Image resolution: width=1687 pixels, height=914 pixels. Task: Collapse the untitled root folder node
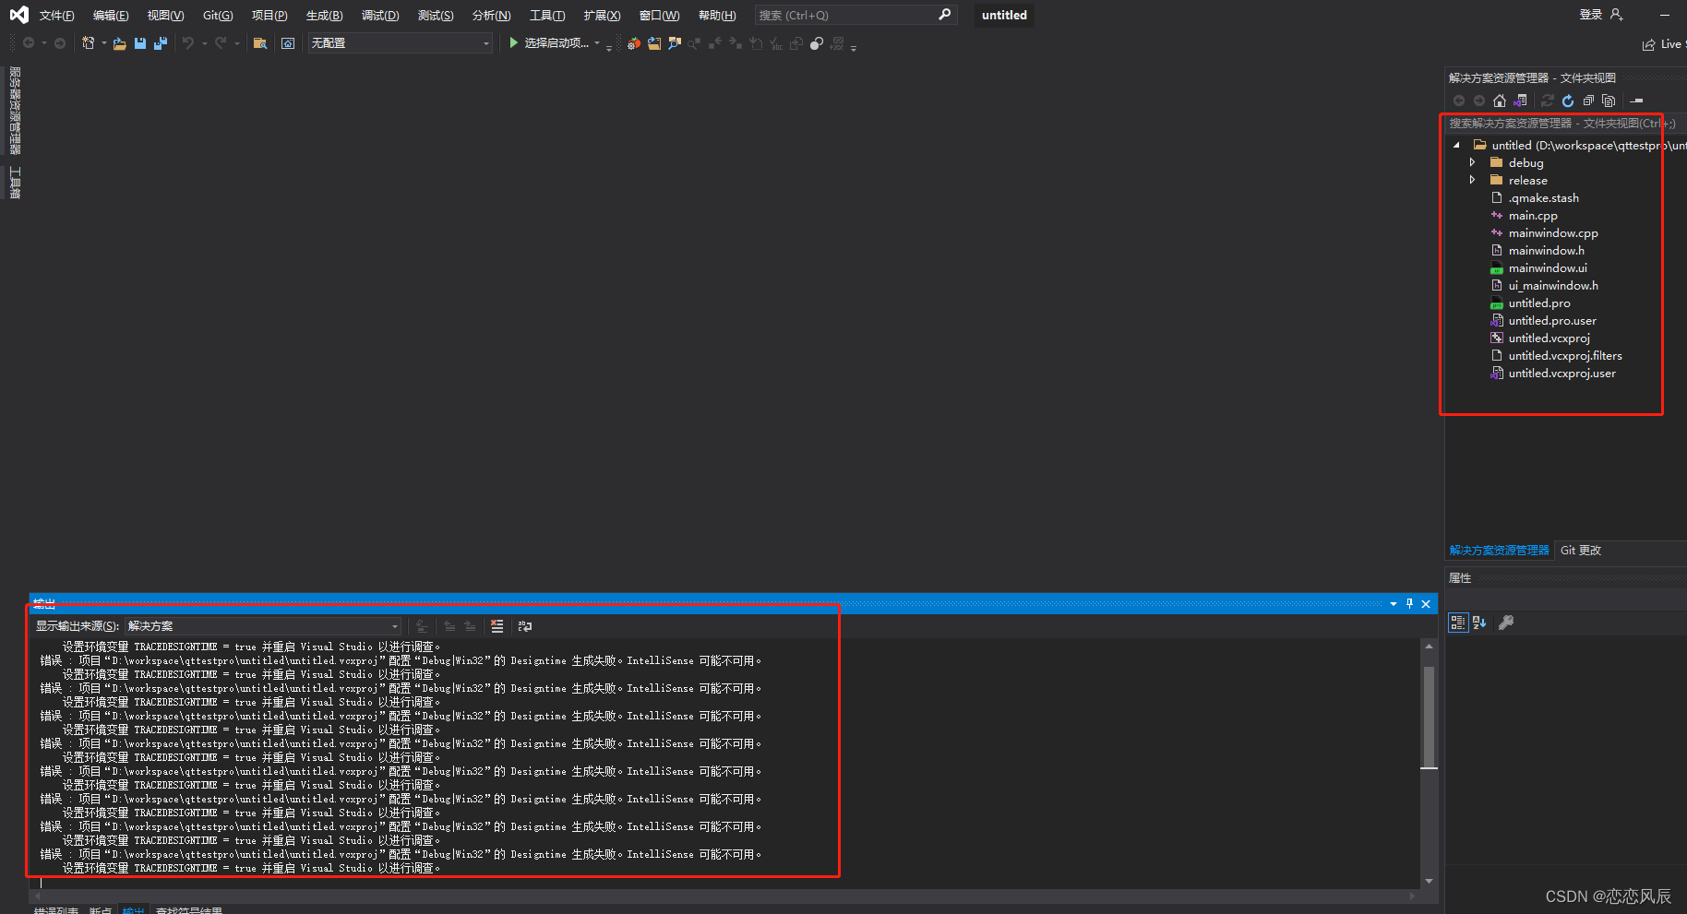point(1456,145)
